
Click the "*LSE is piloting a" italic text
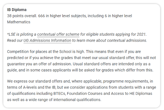pyautogui.click(x=22, y=34)
